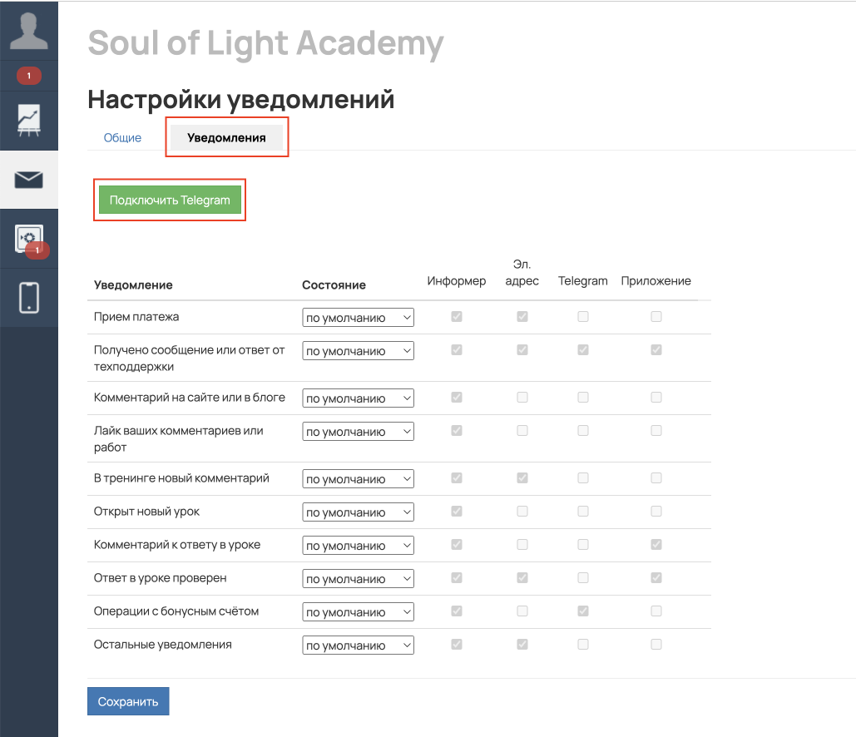Toggle Telegram checkbox for В тренинге новый комментарий
This screenshot has height=737, width=856.
(x=583, y=478)
